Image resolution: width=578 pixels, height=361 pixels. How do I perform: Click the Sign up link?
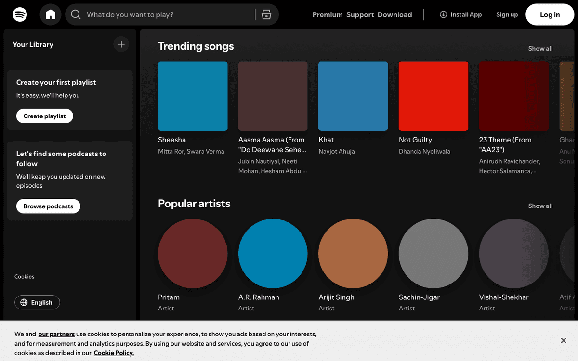click(507, 14)
